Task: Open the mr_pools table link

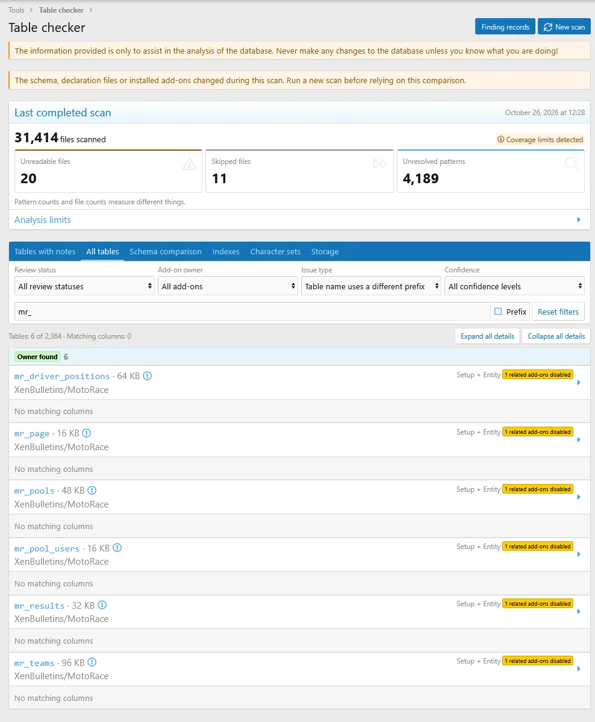Action: tap(34, 491)
